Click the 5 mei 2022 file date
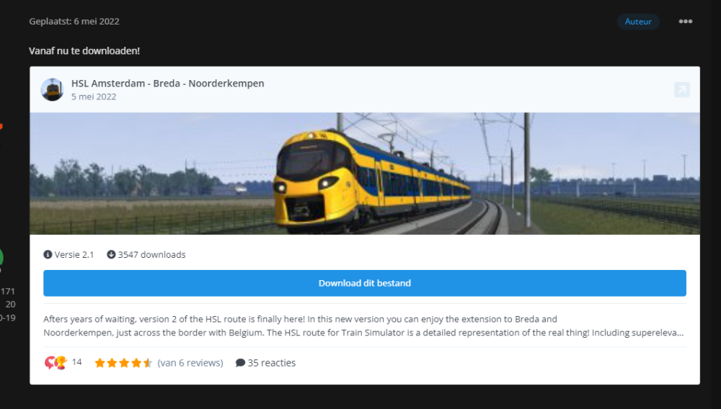Screen dimensions: 721x409 point(94,97)
